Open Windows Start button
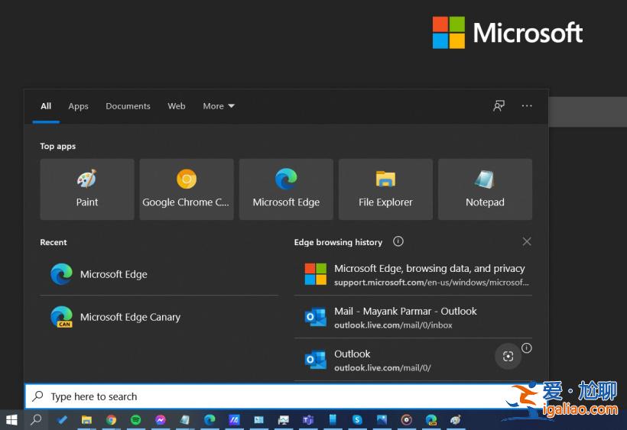 (x=11, y=419)
